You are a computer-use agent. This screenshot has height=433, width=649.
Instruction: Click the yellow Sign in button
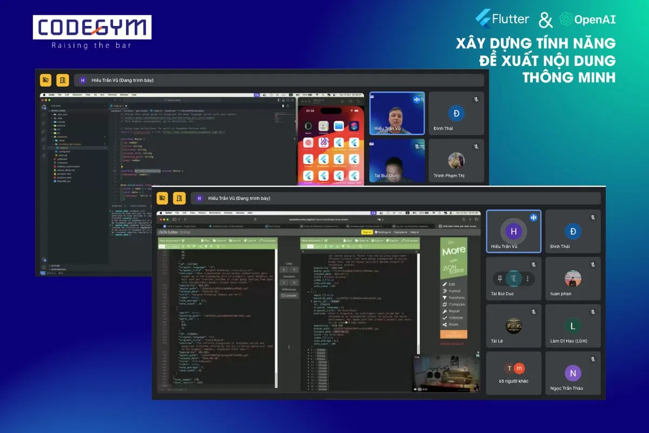(367, 232)
